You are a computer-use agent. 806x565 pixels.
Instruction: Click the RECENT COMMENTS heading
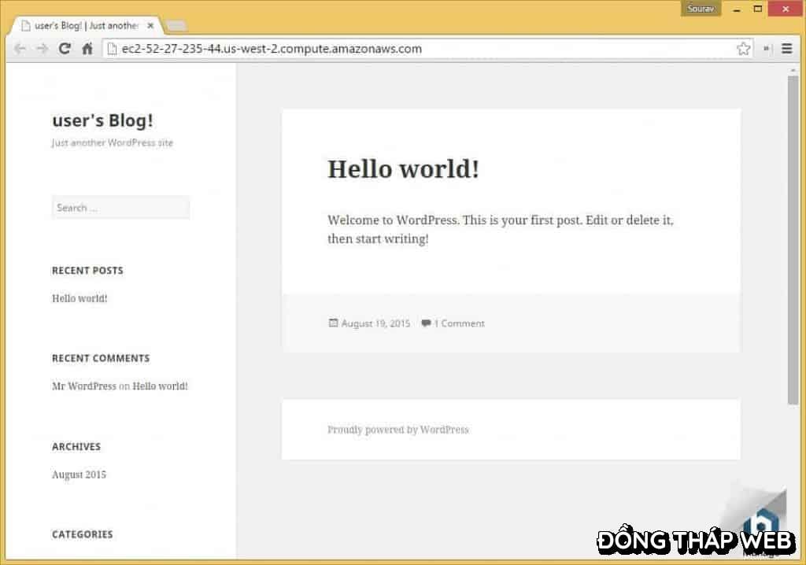coord(101,358)
